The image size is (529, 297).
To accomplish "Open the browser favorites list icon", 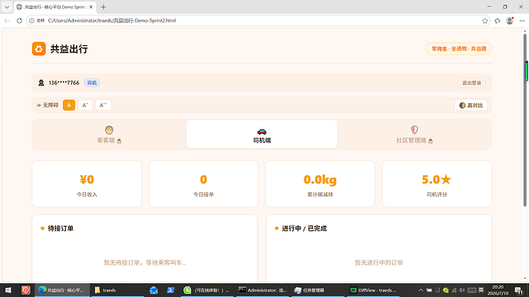I will [x=498, y=21].
